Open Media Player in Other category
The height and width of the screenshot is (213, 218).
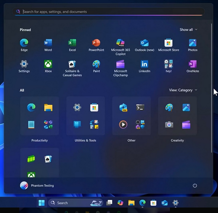[x=123, y=124]
